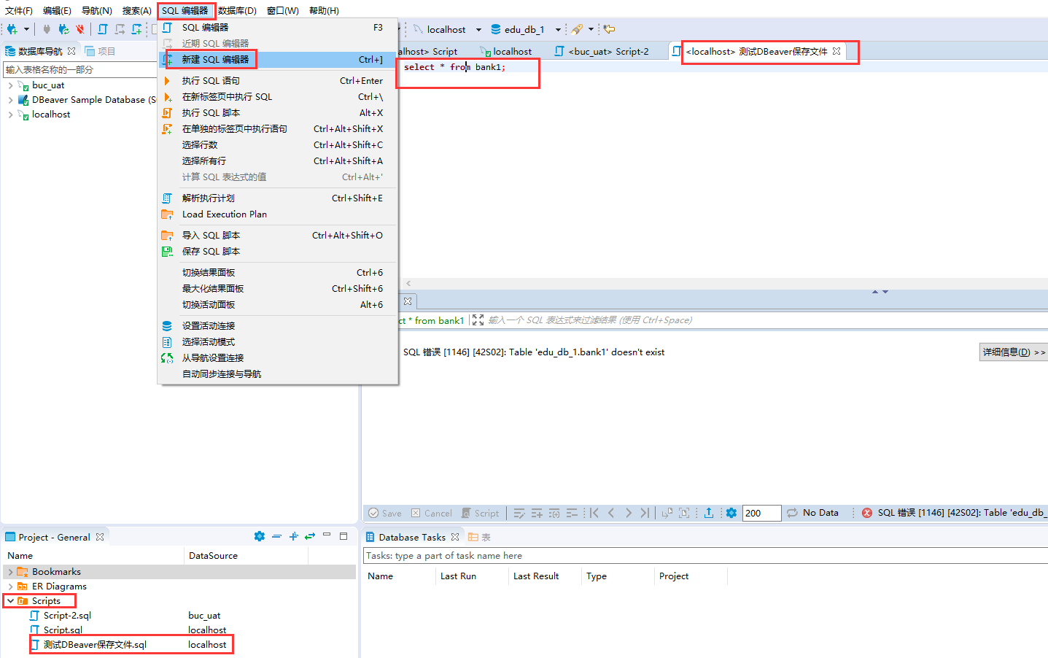This screenshot has width=1048, height=658.
Task: Click the Tasks name filter input field
Action: click(x=705, y=556)
